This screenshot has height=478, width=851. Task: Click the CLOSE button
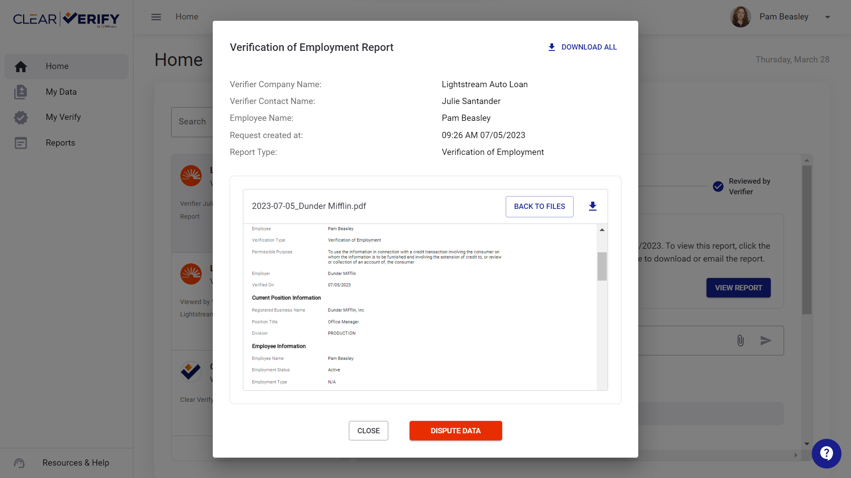click(368, 431)
